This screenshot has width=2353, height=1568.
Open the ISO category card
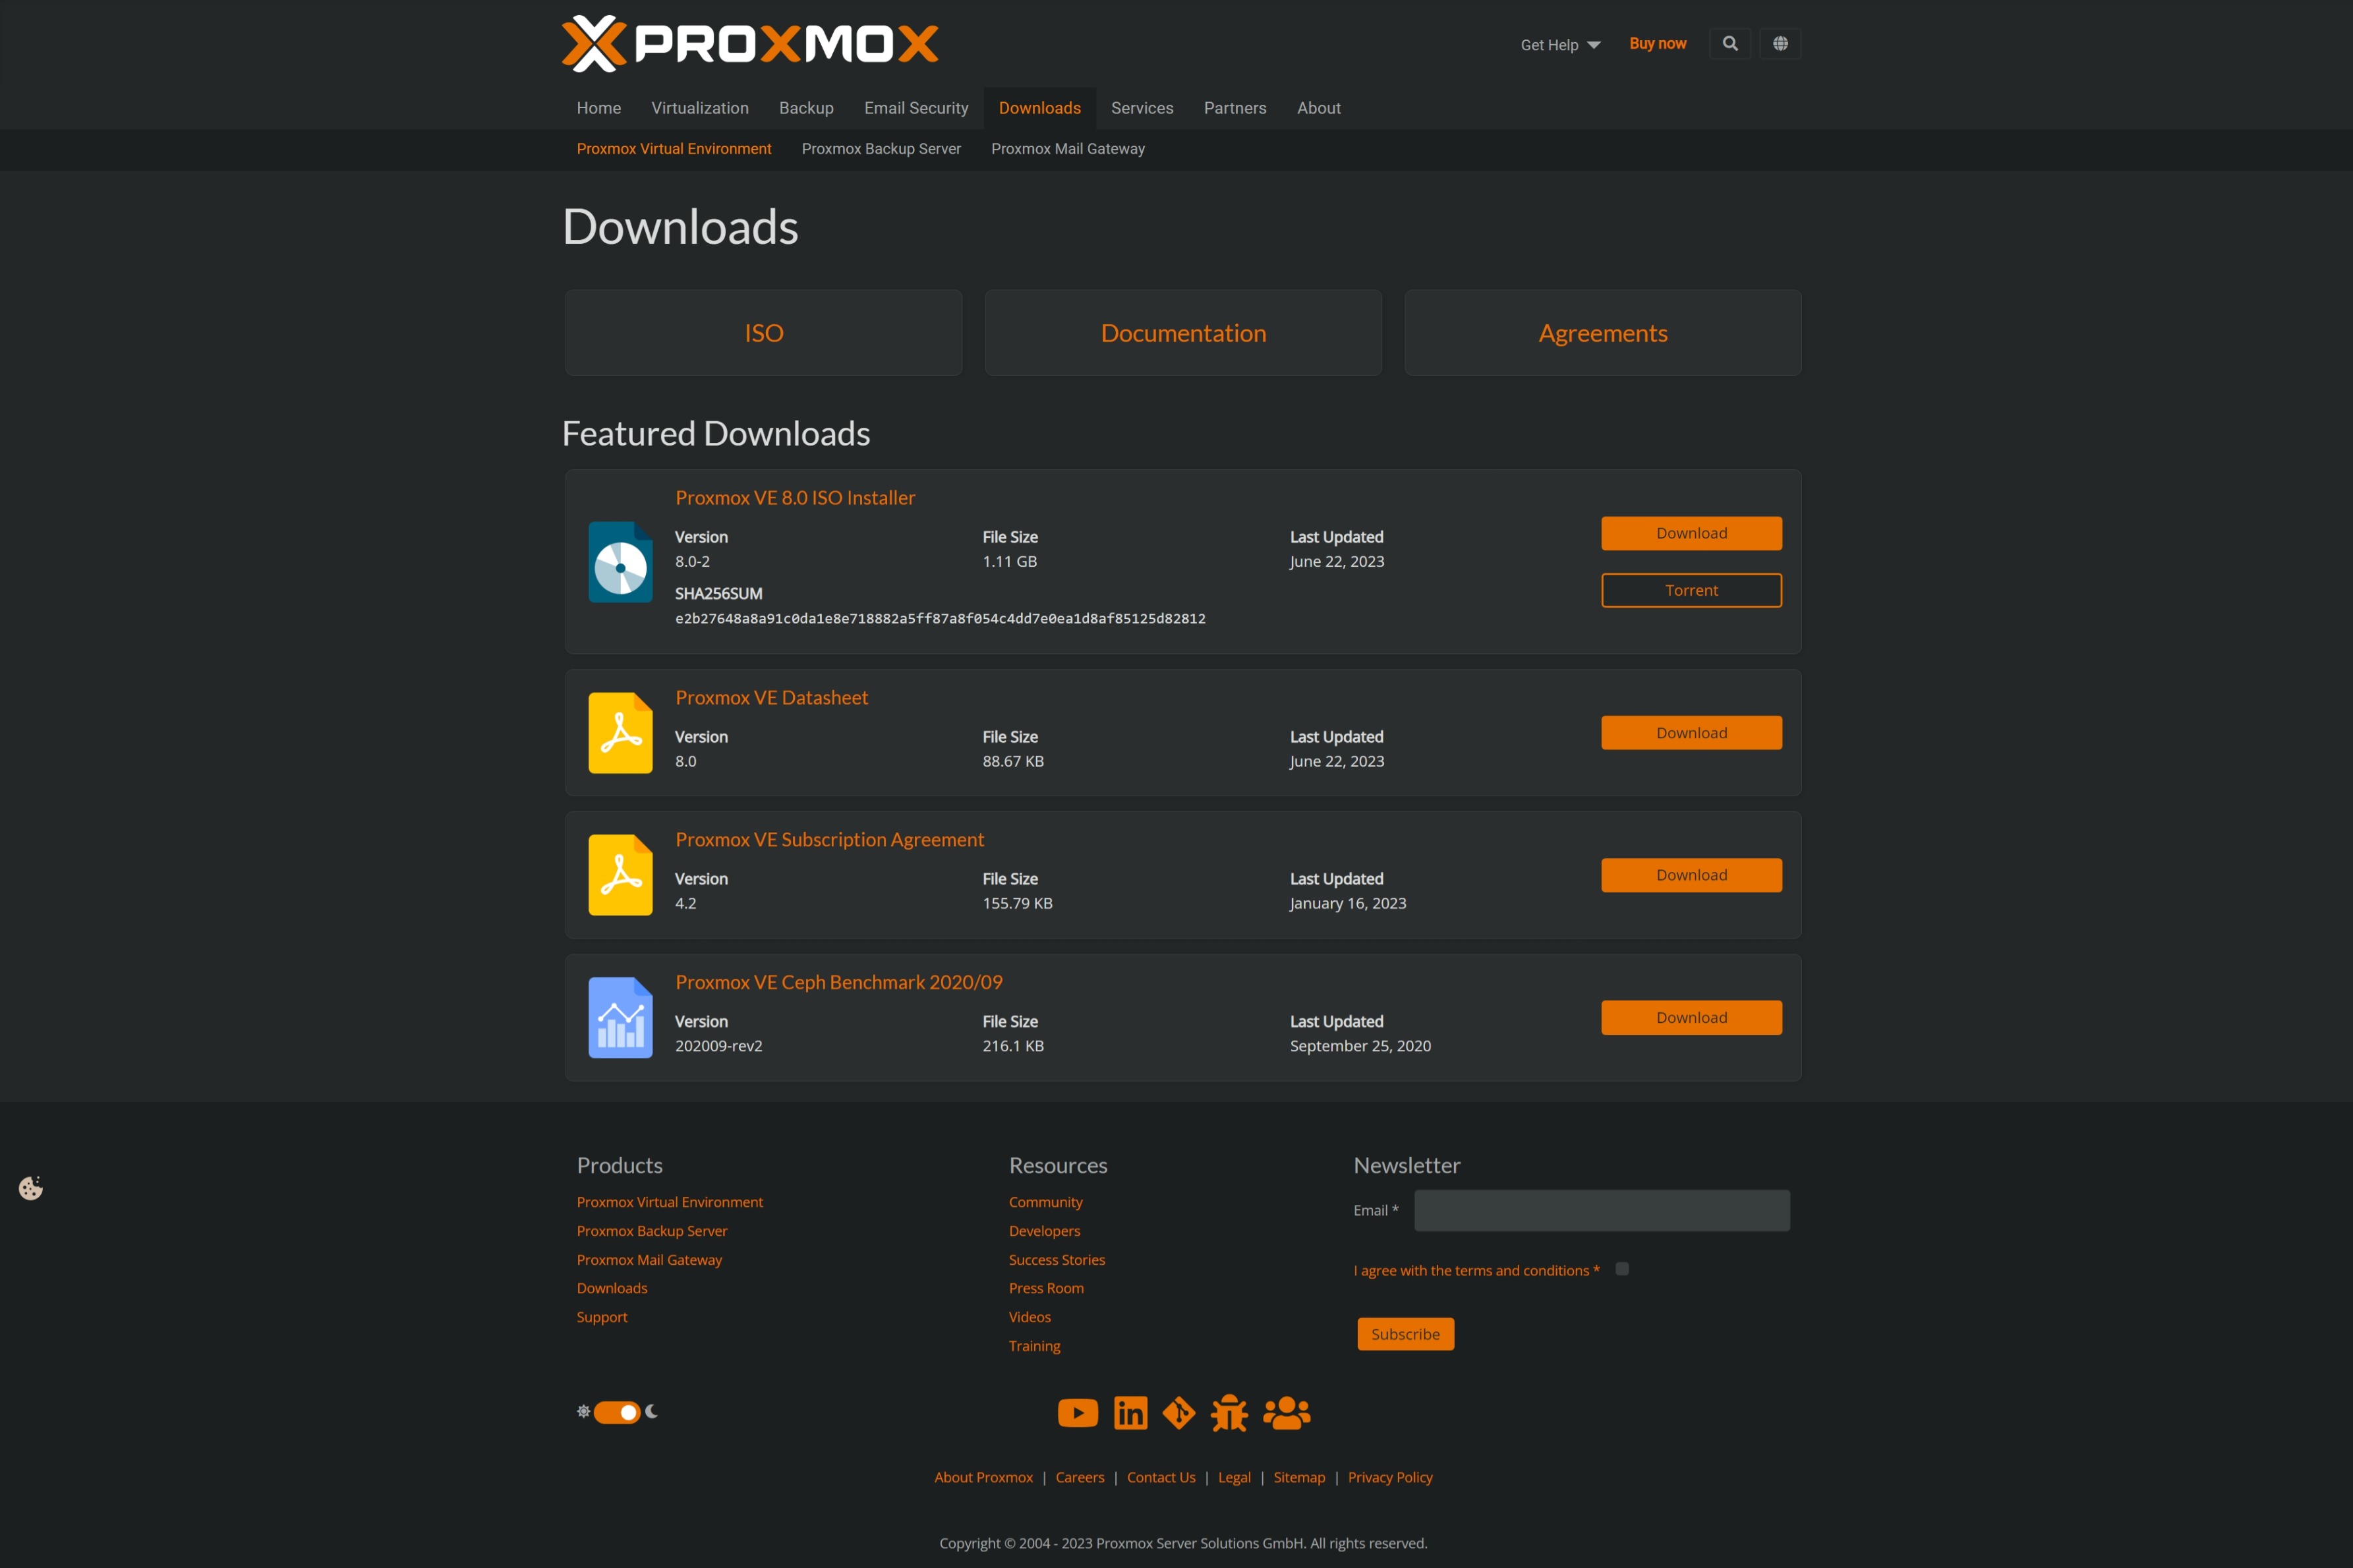764,333
